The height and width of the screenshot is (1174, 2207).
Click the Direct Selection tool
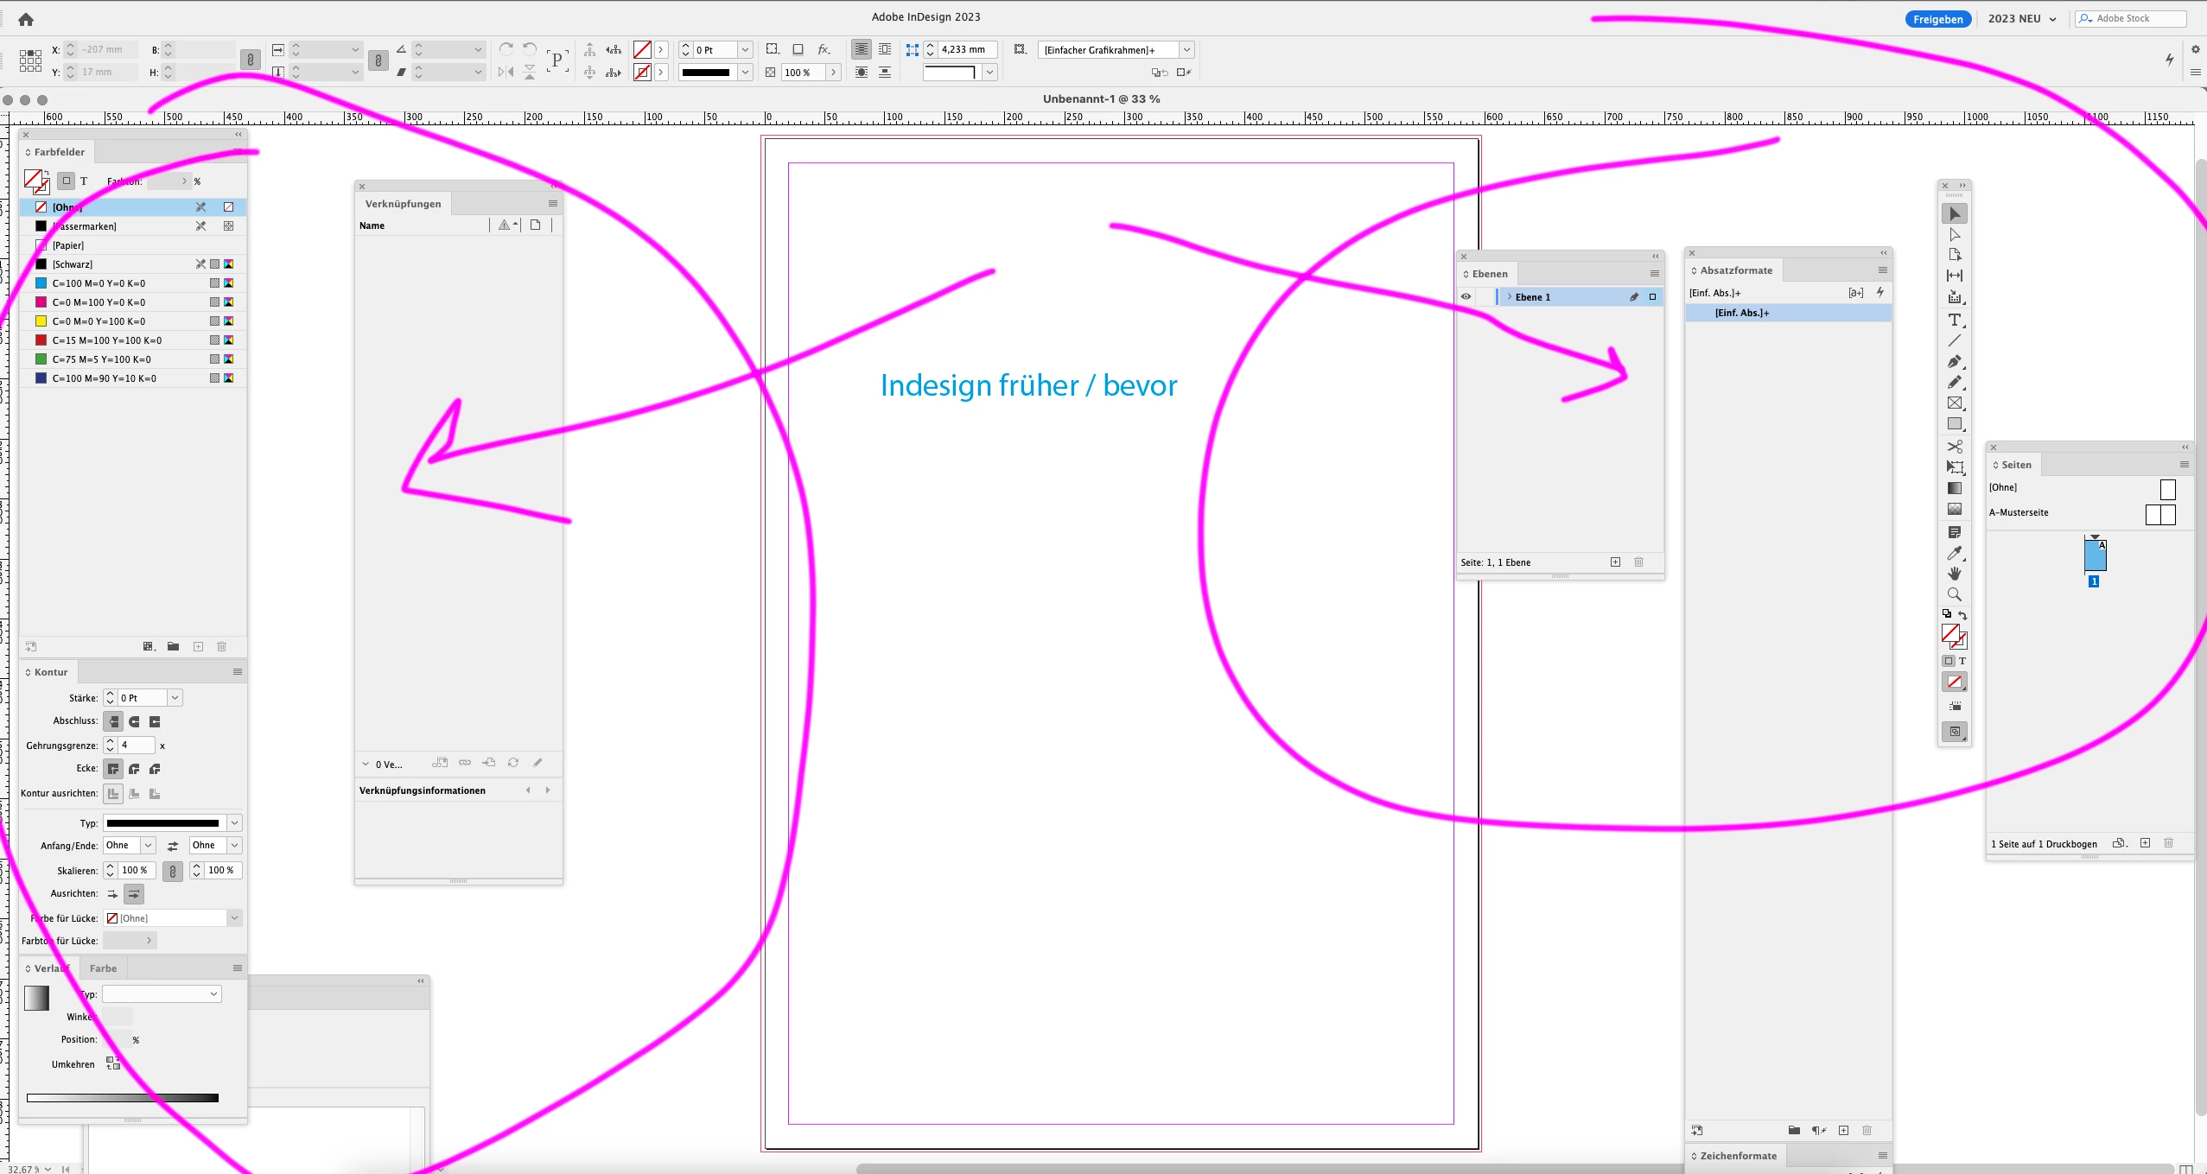(1954, 234)
